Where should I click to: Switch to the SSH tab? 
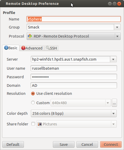[51, 48]
